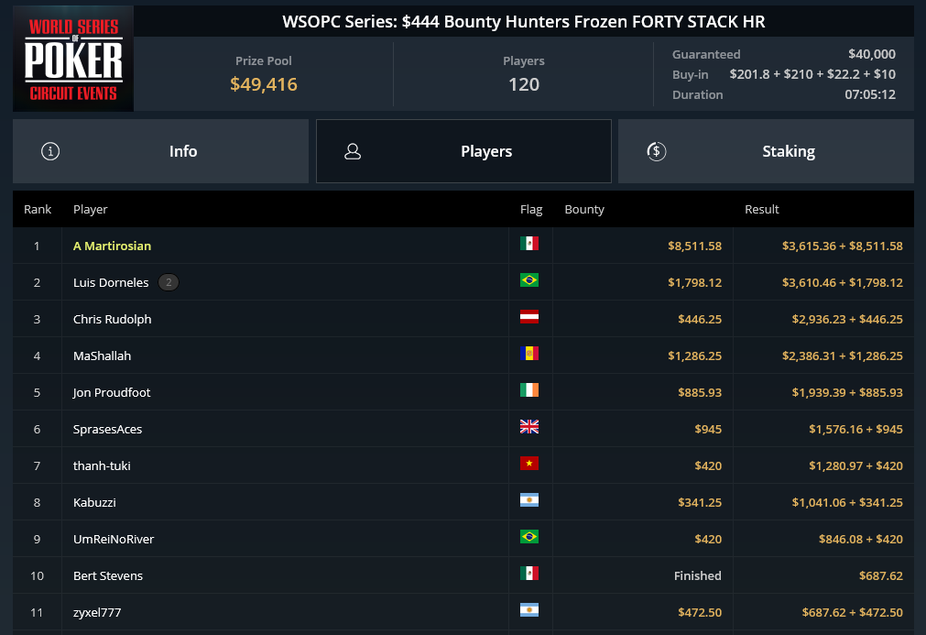Select player Chris Rudolph
Image resolution: width=926 pixels, height=635 pixels.
point(113,319)
